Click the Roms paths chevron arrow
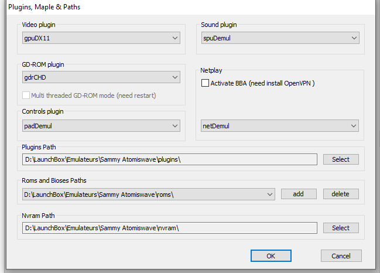The height and width of the screenshot is (273, 380). [x=270, y=194]
